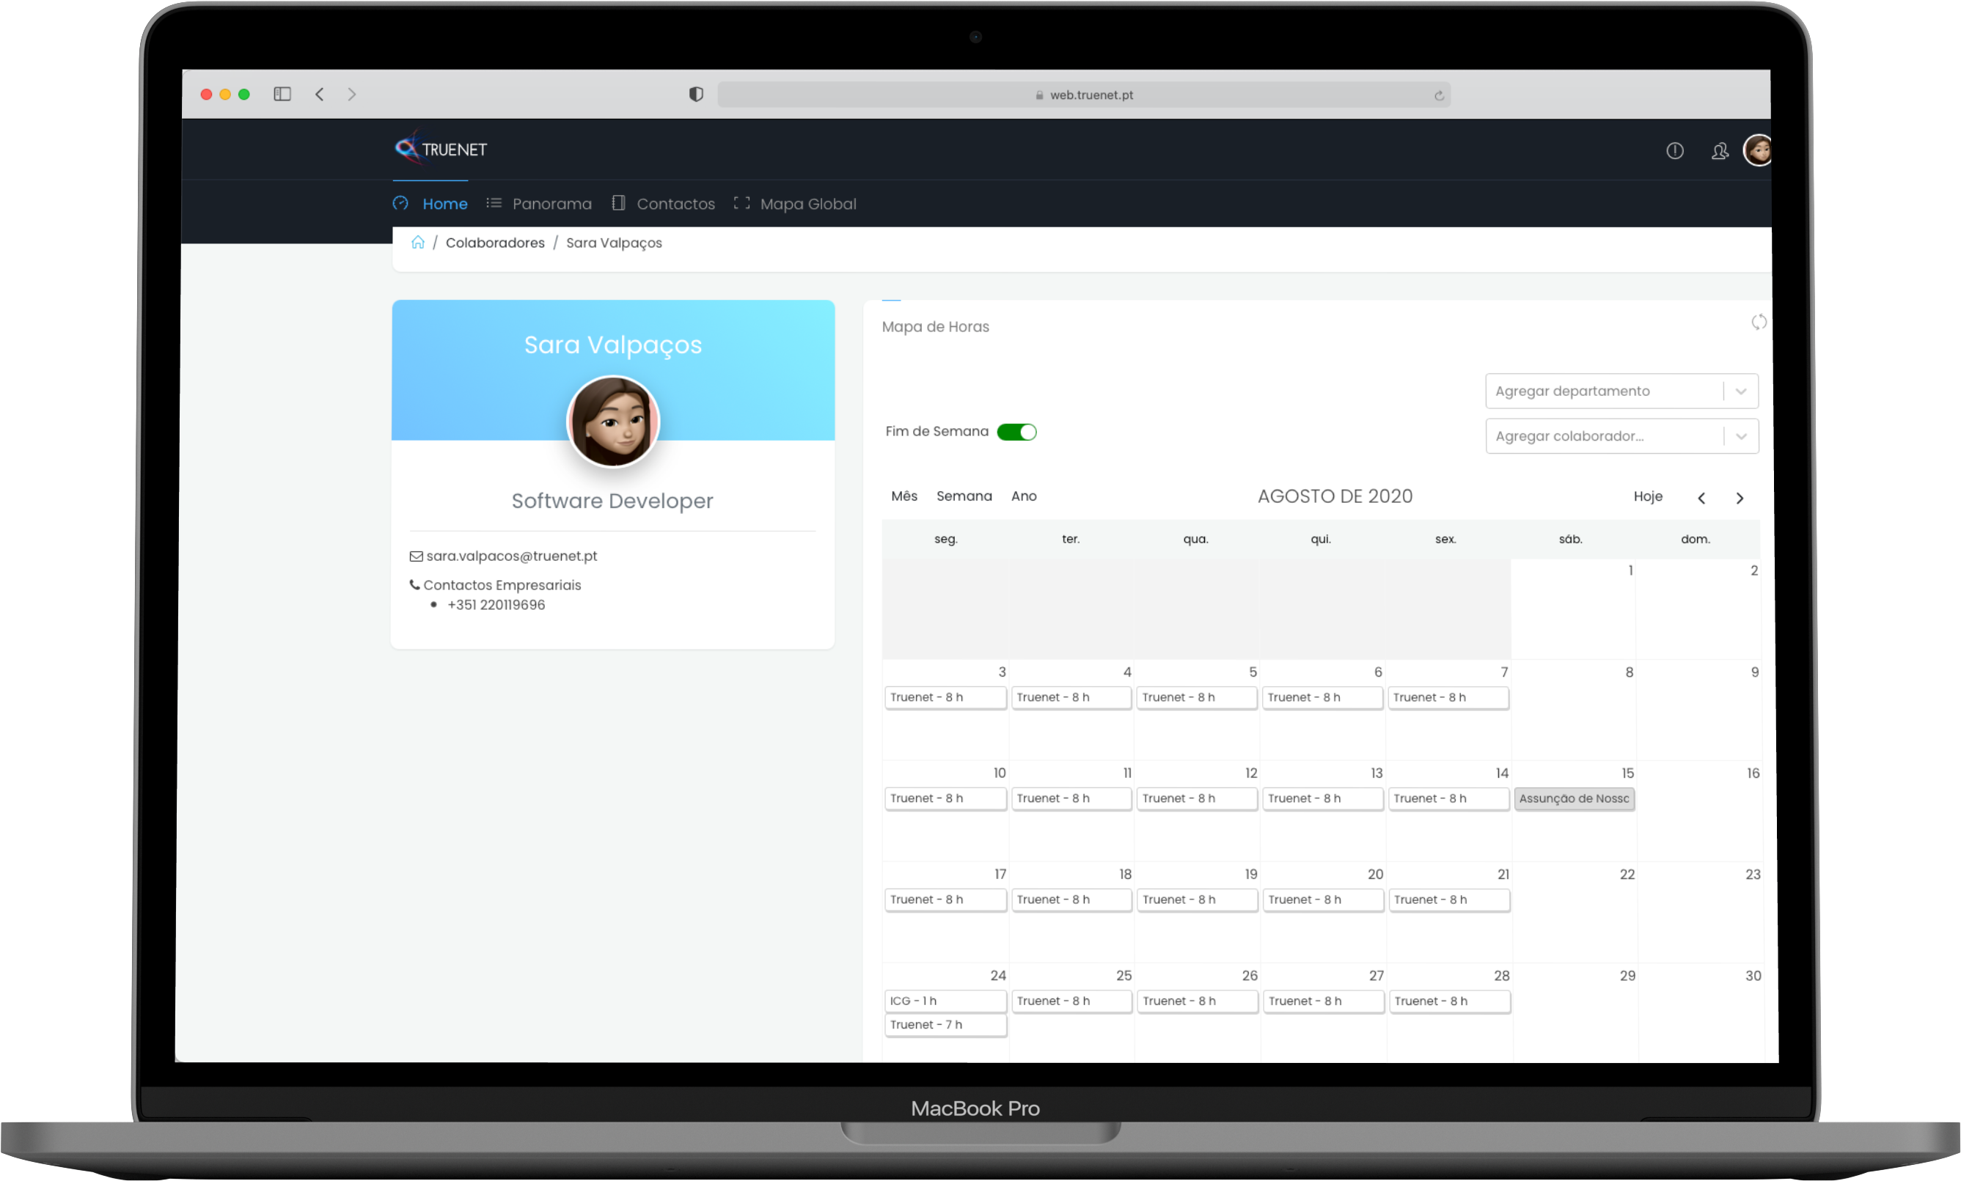
Task: Switch calendar to Semana view
Action: click(964, 496)
